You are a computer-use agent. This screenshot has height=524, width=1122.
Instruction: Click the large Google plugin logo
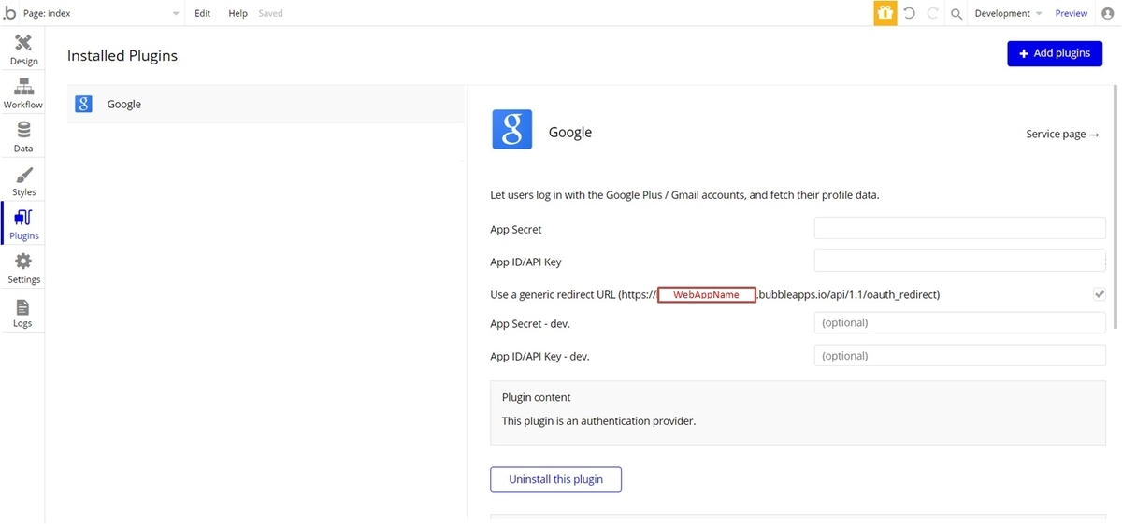[x=512, y=130]
